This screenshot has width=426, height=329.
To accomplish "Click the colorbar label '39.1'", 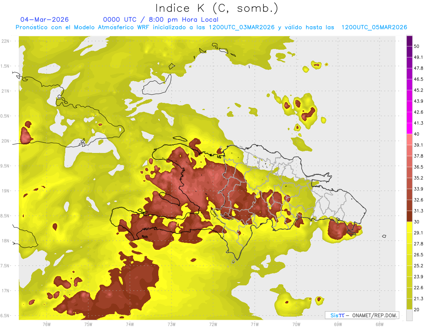I will (x=419, y=145).
